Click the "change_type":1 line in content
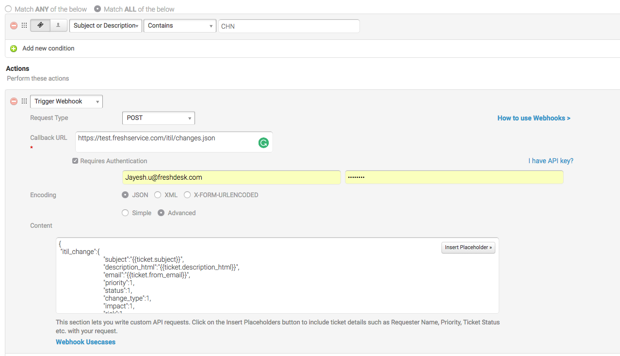This screenshot has width=620, height=356. (128, 298)
